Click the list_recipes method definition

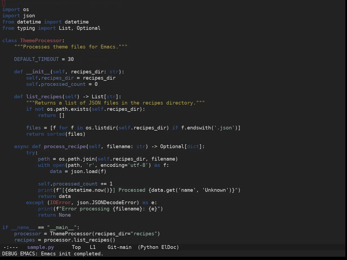tap(44, 97)
